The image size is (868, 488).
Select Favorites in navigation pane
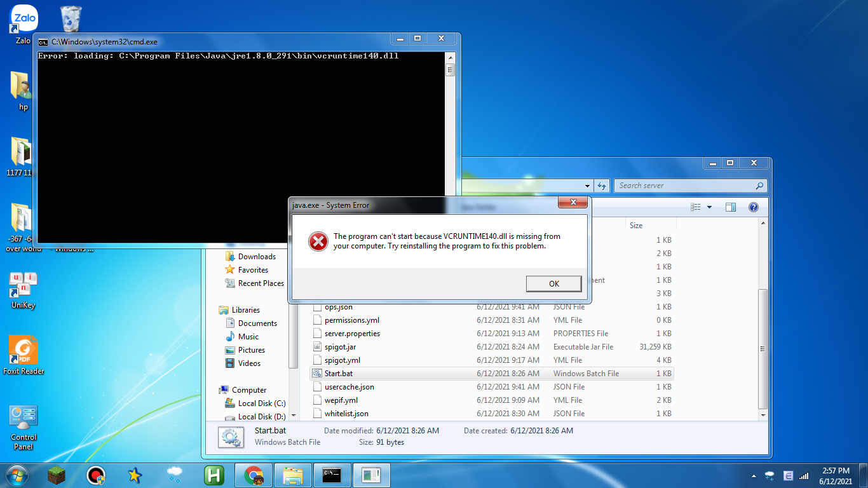click(253, 270)
